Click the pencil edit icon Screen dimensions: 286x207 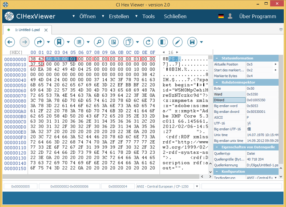(177, 42)
